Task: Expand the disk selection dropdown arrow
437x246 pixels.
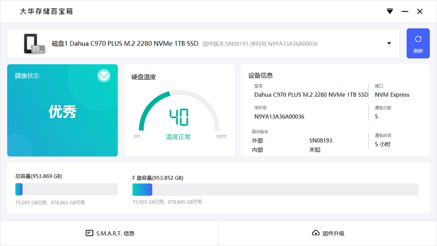Action: (x=389, y=43)
